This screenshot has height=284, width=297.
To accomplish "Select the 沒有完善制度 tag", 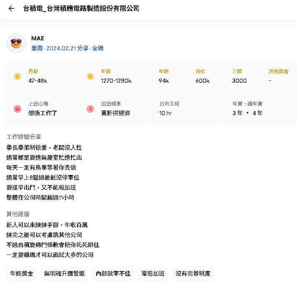I will tap(193, 274).
